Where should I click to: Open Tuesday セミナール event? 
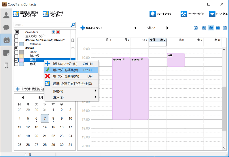pyautogui.click(x=139, y=88)
